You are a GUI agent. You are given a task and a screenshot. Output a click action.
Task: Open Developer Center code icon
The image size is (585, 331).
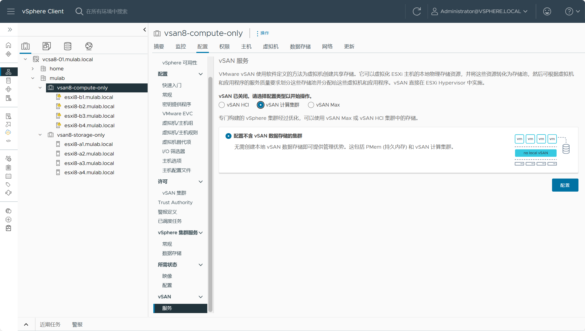[8, 141]
